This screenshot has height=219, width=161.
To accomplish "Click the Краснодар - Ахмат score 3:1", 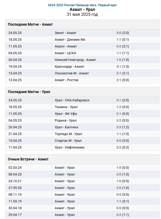I will [119, 67].
